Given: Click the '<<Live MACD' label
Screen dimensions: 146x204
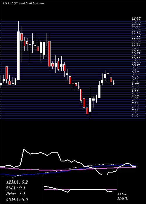Looking at the screenshot, I should coord(123,196).
